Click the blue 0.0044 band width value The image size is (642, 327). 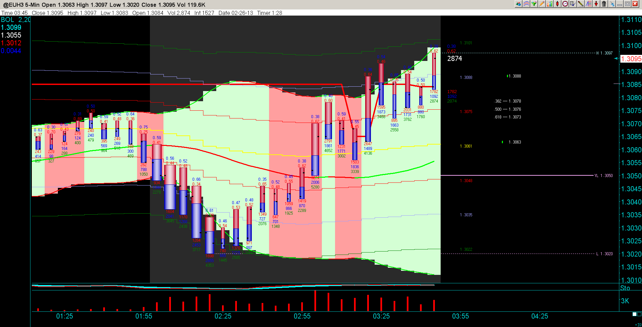(x=11, y=51)
